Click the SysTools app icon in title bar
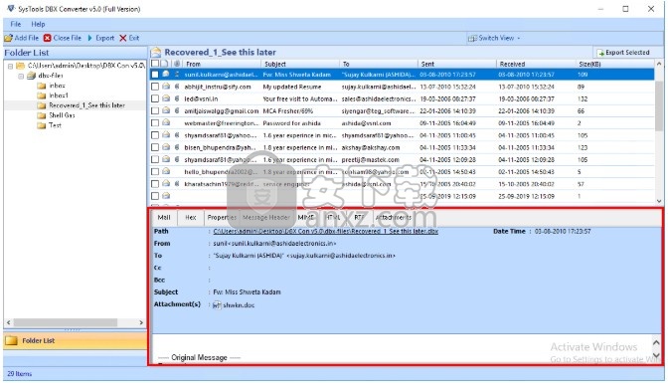The width and height of the screenshot is (668, 383). click(x=11, y=9)
